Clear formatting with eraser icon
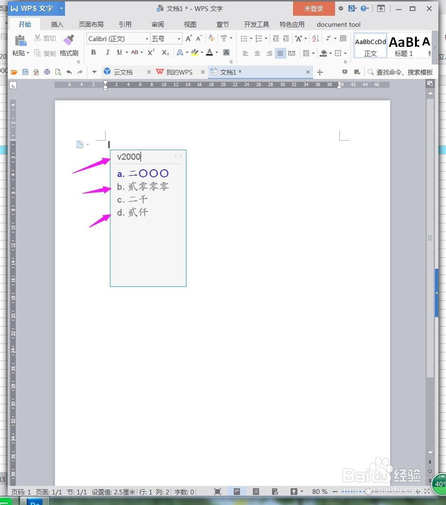The image size is (446, 505). [211, 38]
